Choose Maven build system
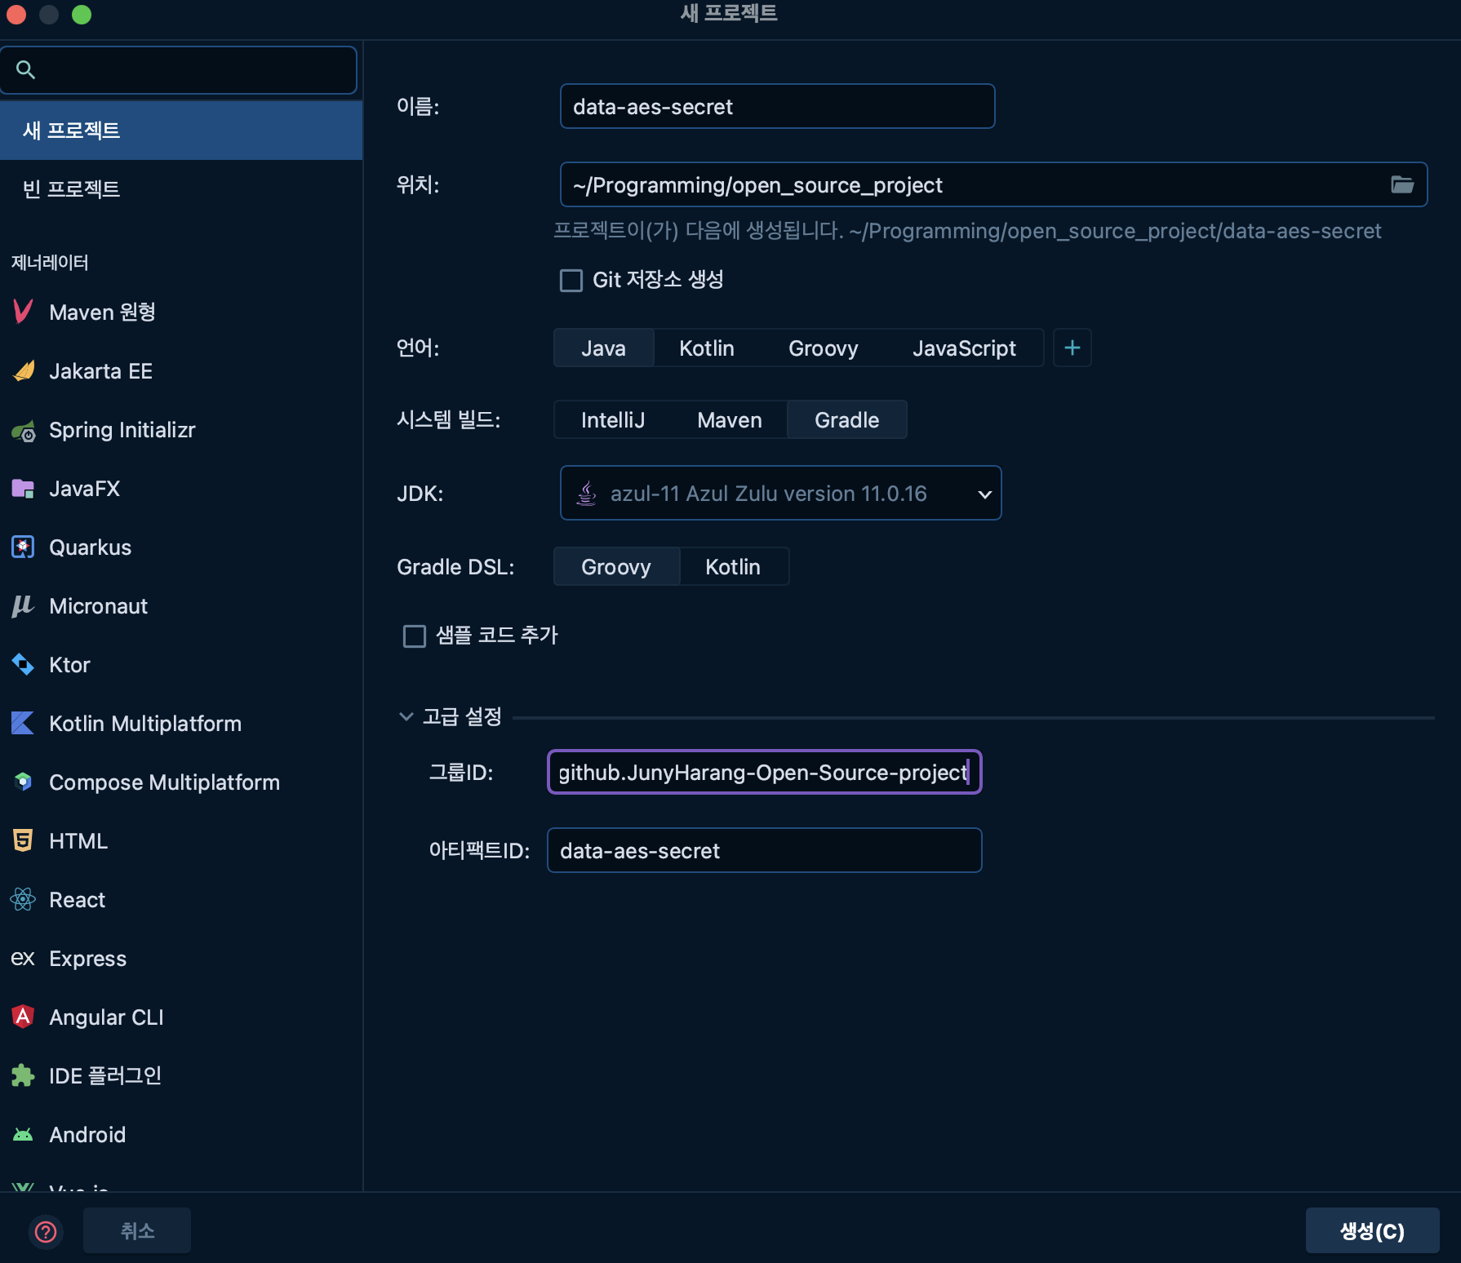The image size is (1461, 1263). tap(730, 420)
